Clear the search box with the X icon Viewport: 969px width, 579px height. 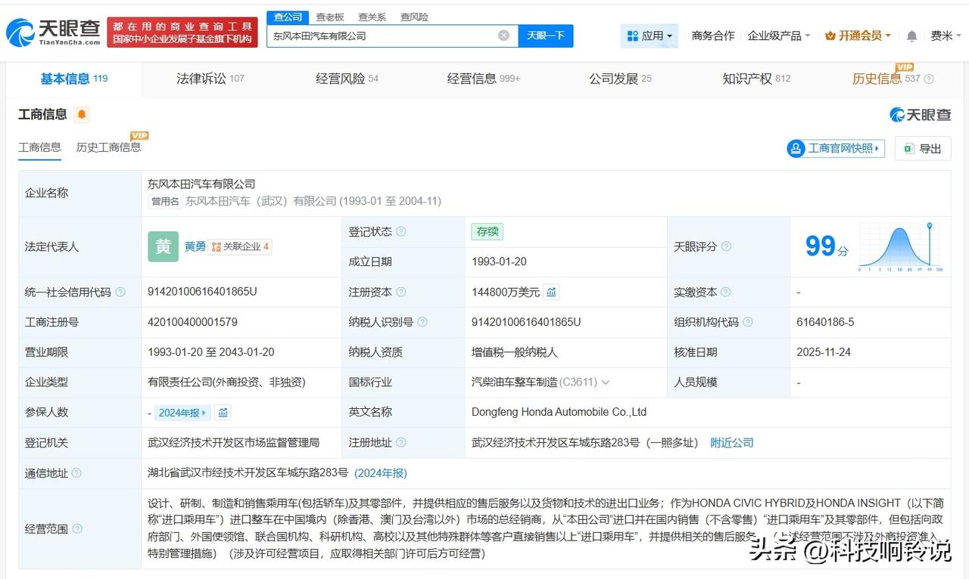(x=503, y=36)
